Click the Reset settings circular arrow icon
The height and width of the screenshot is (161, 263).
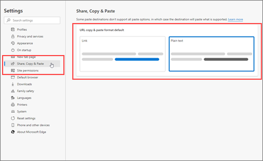(x=13, y=118)
